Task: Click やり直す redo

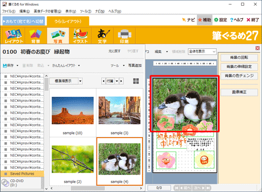Action: (x=133, y=51)
